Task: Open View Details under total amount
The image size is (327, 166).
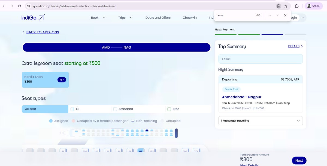Action: (x=249, y=165)
